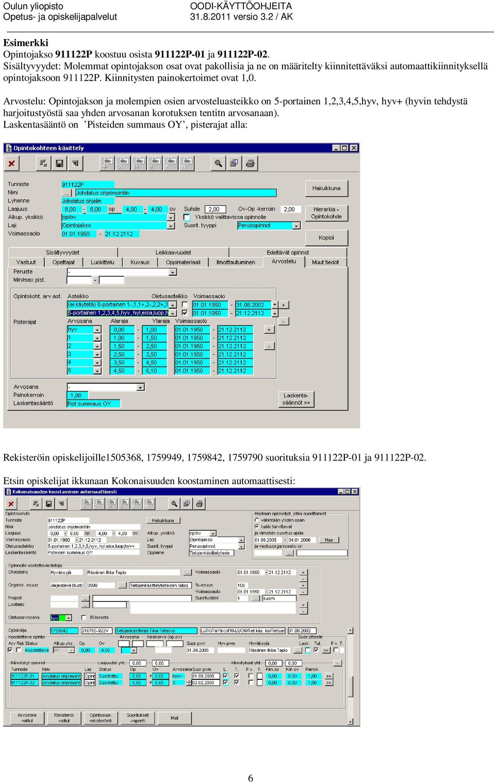Click the red X icon in Opintokohteen käsittely toolbar
The height and width of the screenshot is (782, 495).
pos(11,164)
